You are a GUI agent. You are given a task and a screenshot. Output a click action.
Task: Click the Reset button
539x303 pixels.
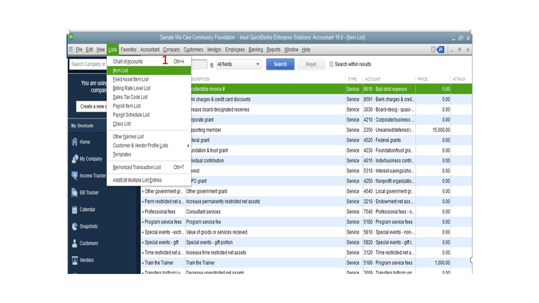tap(311, 64)
